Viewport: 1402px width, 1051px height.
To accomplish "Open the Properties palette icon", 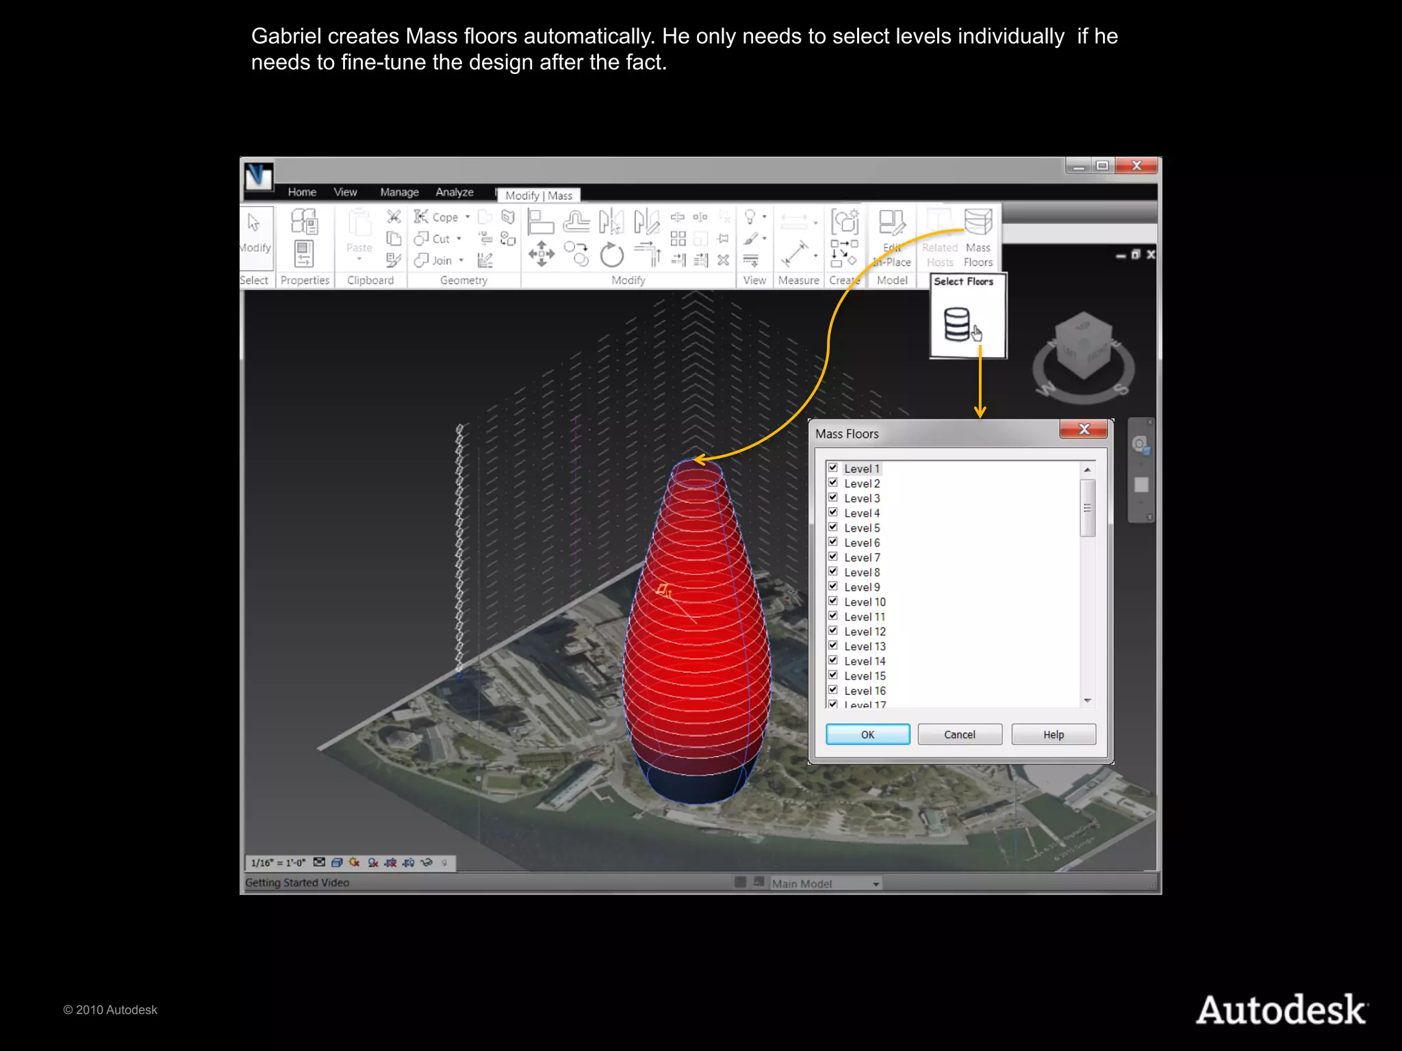I will click(x=303, y=253).
